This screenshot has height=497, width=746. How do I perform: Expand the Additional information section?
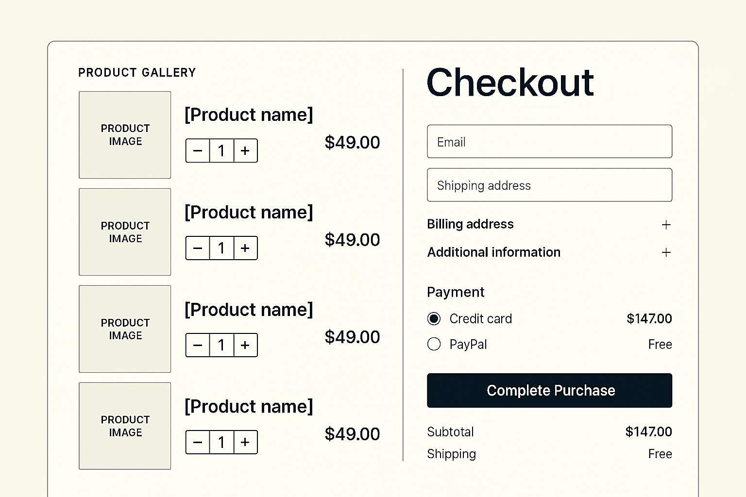point(666,252)
